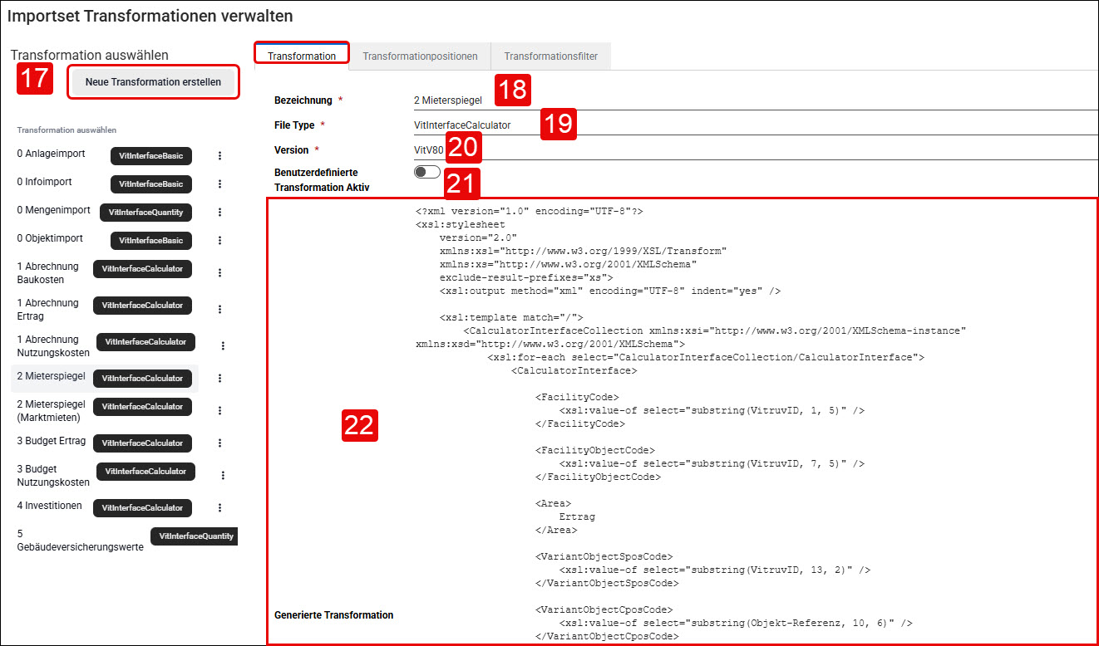1099x646 pixels.
Task: Click the opening FacilityObjectCode tag
Action: pyautogui.click(x=595, y=450)
